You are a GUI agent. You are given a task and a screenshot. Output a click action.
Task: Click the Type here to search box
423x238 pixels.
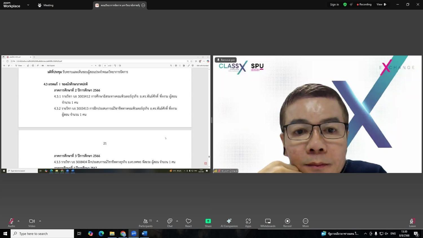[42, 233]
